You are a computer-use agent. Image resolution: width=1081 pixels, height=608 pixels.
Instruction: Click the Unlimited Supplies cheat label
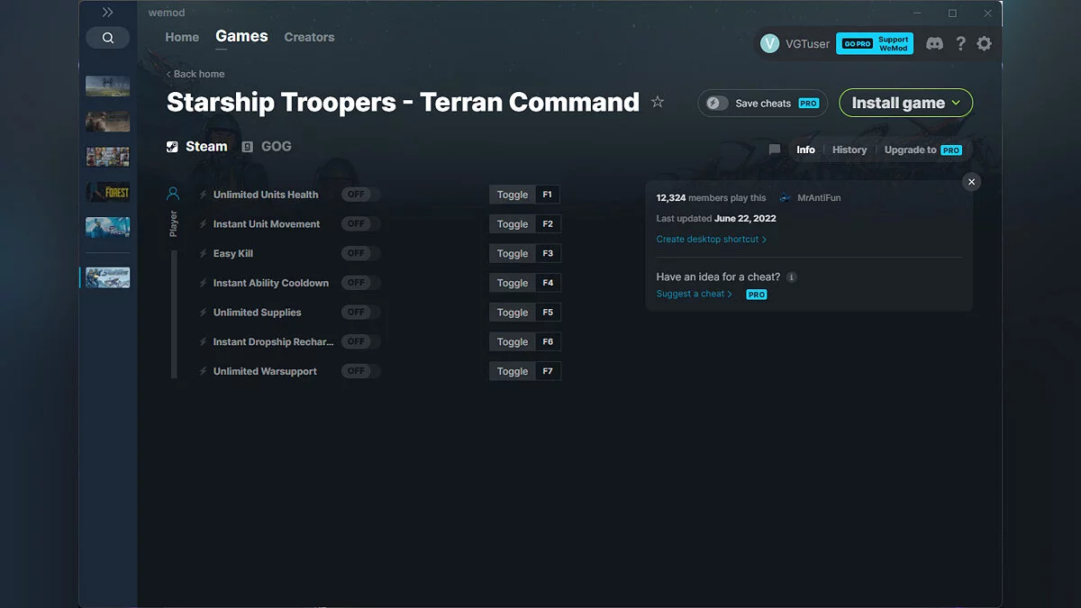[x=258, y=313]
